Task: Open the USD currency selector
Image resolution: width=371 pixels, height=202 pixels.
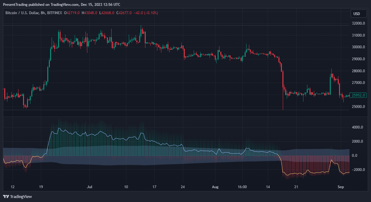Action: click(x=359, y=14)
